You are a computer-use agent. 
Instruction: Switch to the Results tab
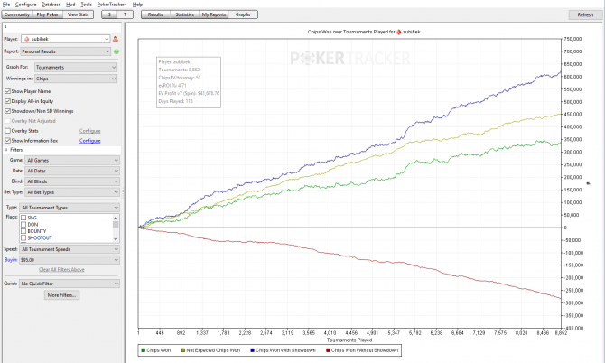(155, 14)
